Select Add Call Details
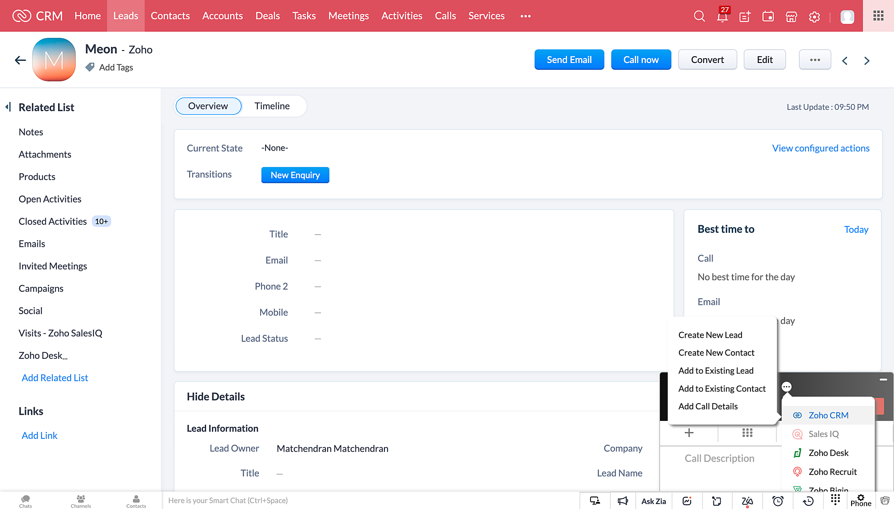This screenshot has height=509, width=894. coord(708,406)
